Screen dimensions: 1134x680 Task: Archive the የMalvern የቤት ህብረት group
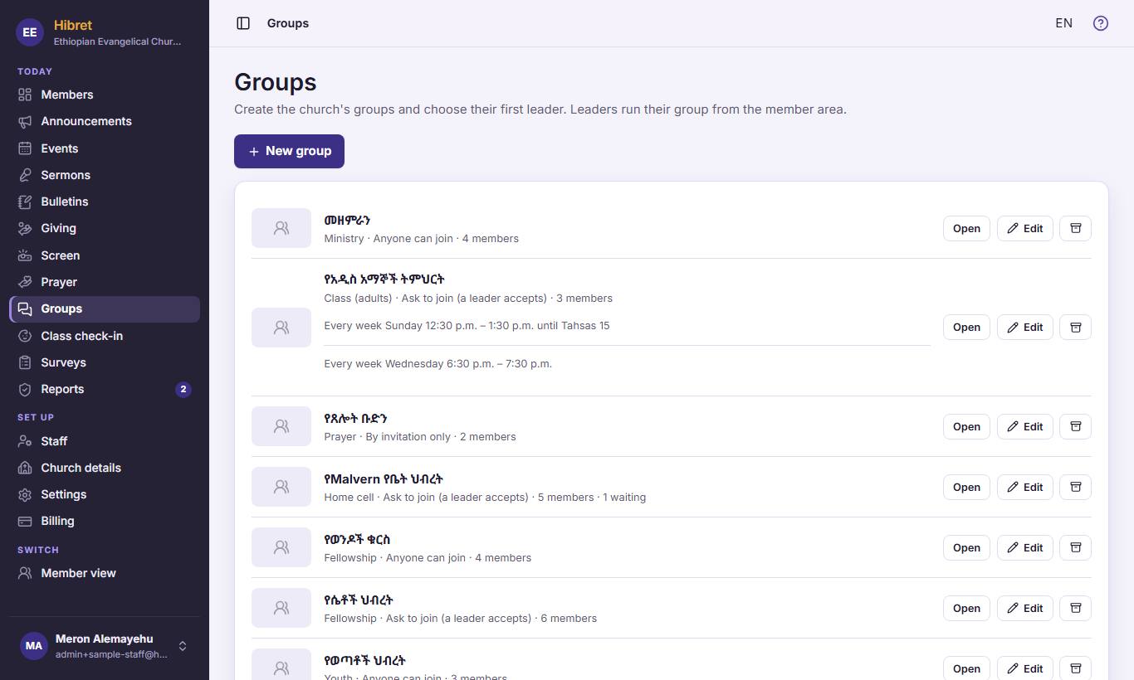[1075, 487]
